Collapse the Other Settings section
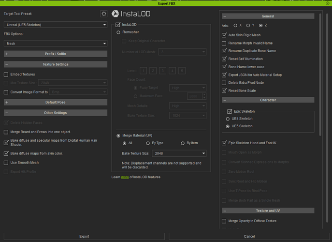Viewport: 332px width, 242px height. click(56, 113)
